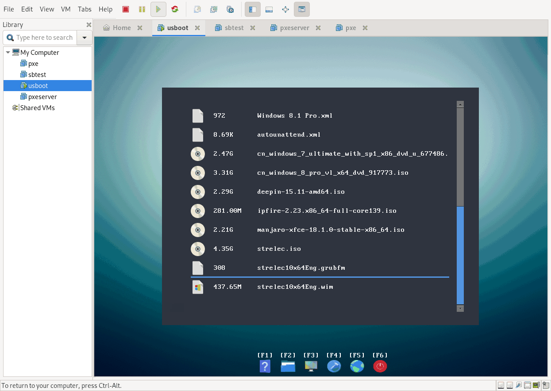Click the virtual network adapter status icon
The height and width of the screenshot is (391, 551).
(x=536, y=385)
